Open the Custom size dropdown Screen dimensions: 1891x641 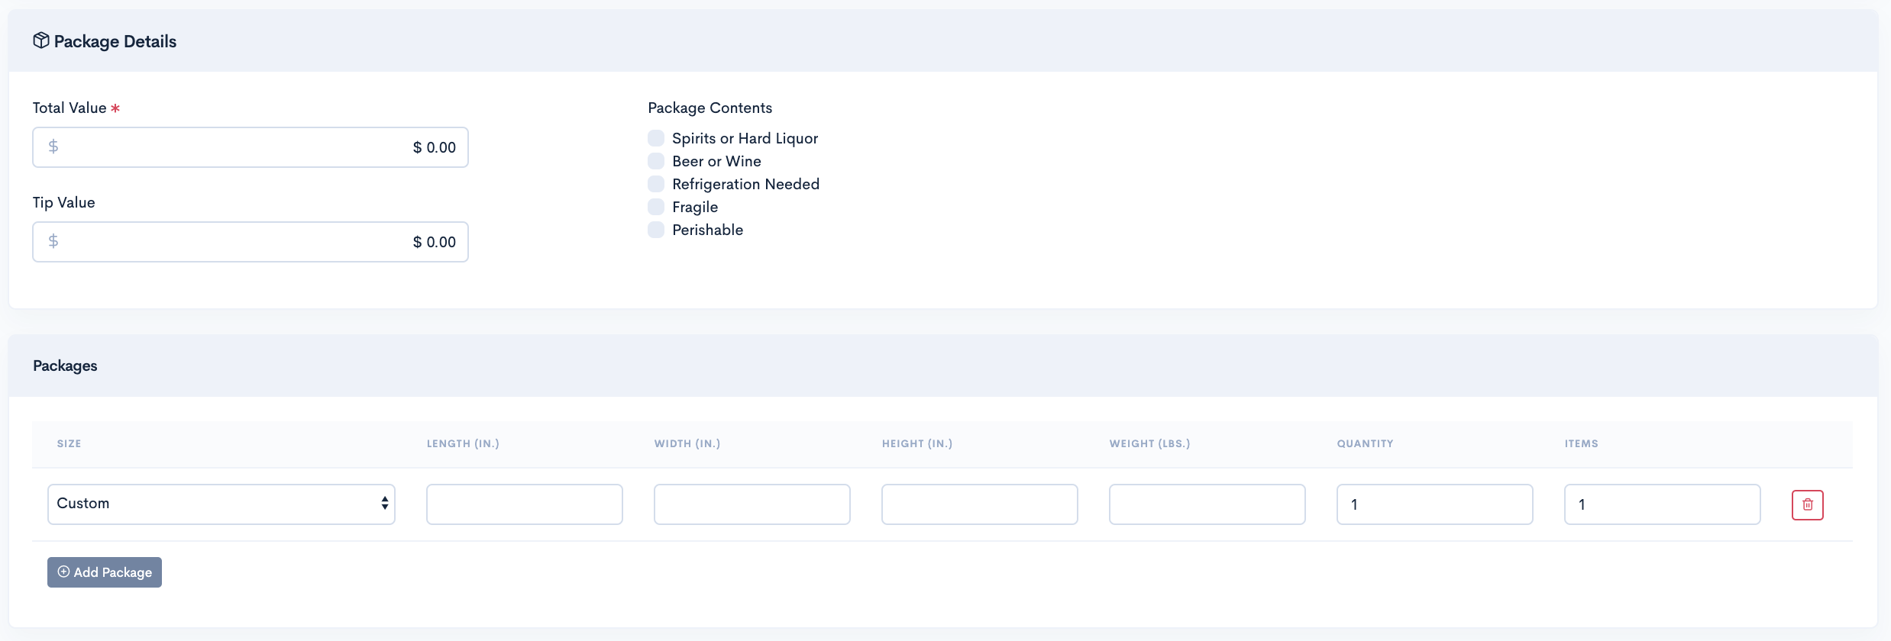pyautogui.click(x=221, y=504)
